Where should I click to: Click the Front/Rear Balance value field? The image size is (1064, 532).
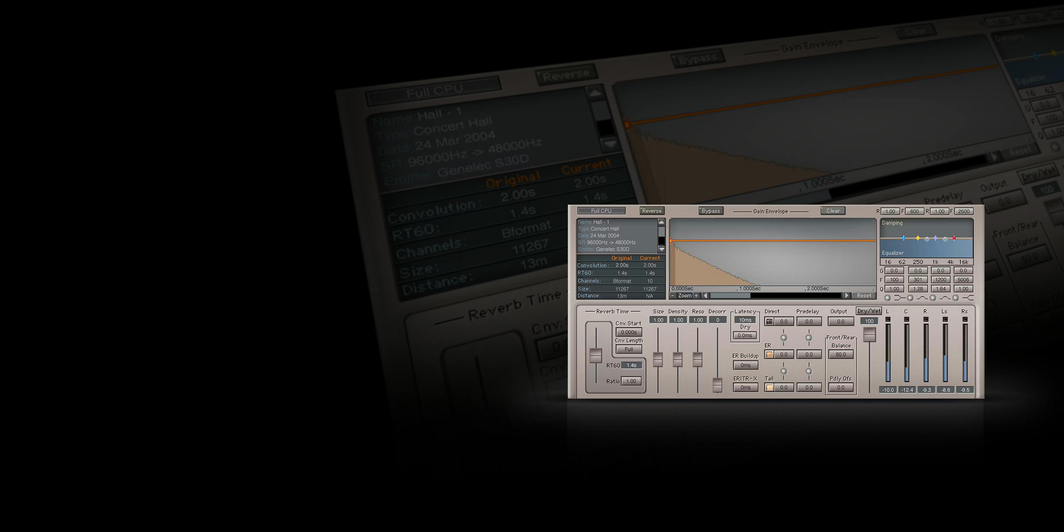point(841,354)
